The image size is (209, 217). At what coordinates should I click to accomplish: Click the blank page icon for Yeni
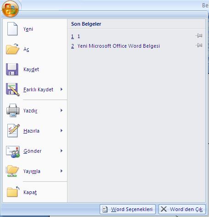[x=12, y=29]
